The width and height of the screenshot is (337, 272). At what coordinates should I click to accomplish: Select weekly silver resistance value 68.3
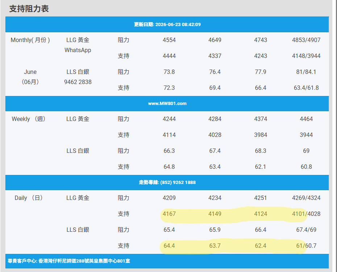(x=261, y=151)
